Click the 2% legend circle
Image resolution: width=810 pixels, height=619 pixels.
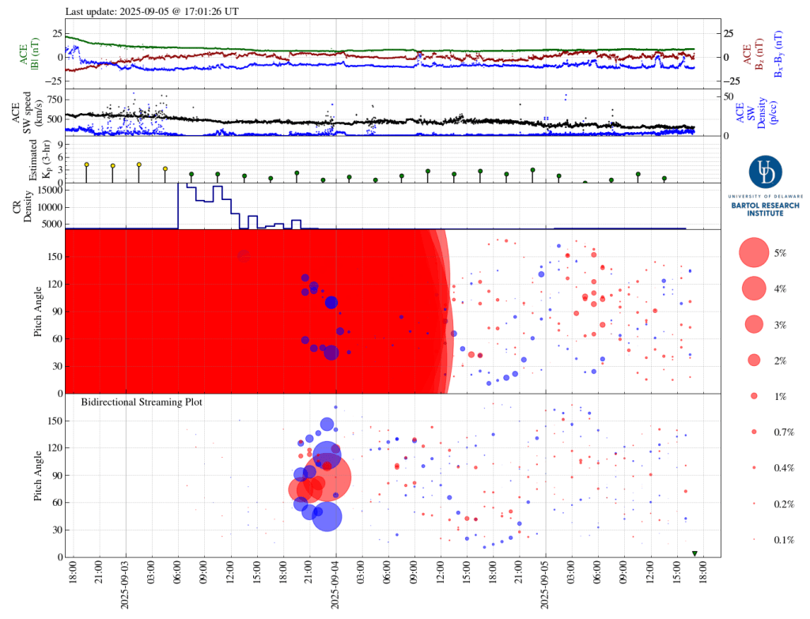[x=754, y=360]
